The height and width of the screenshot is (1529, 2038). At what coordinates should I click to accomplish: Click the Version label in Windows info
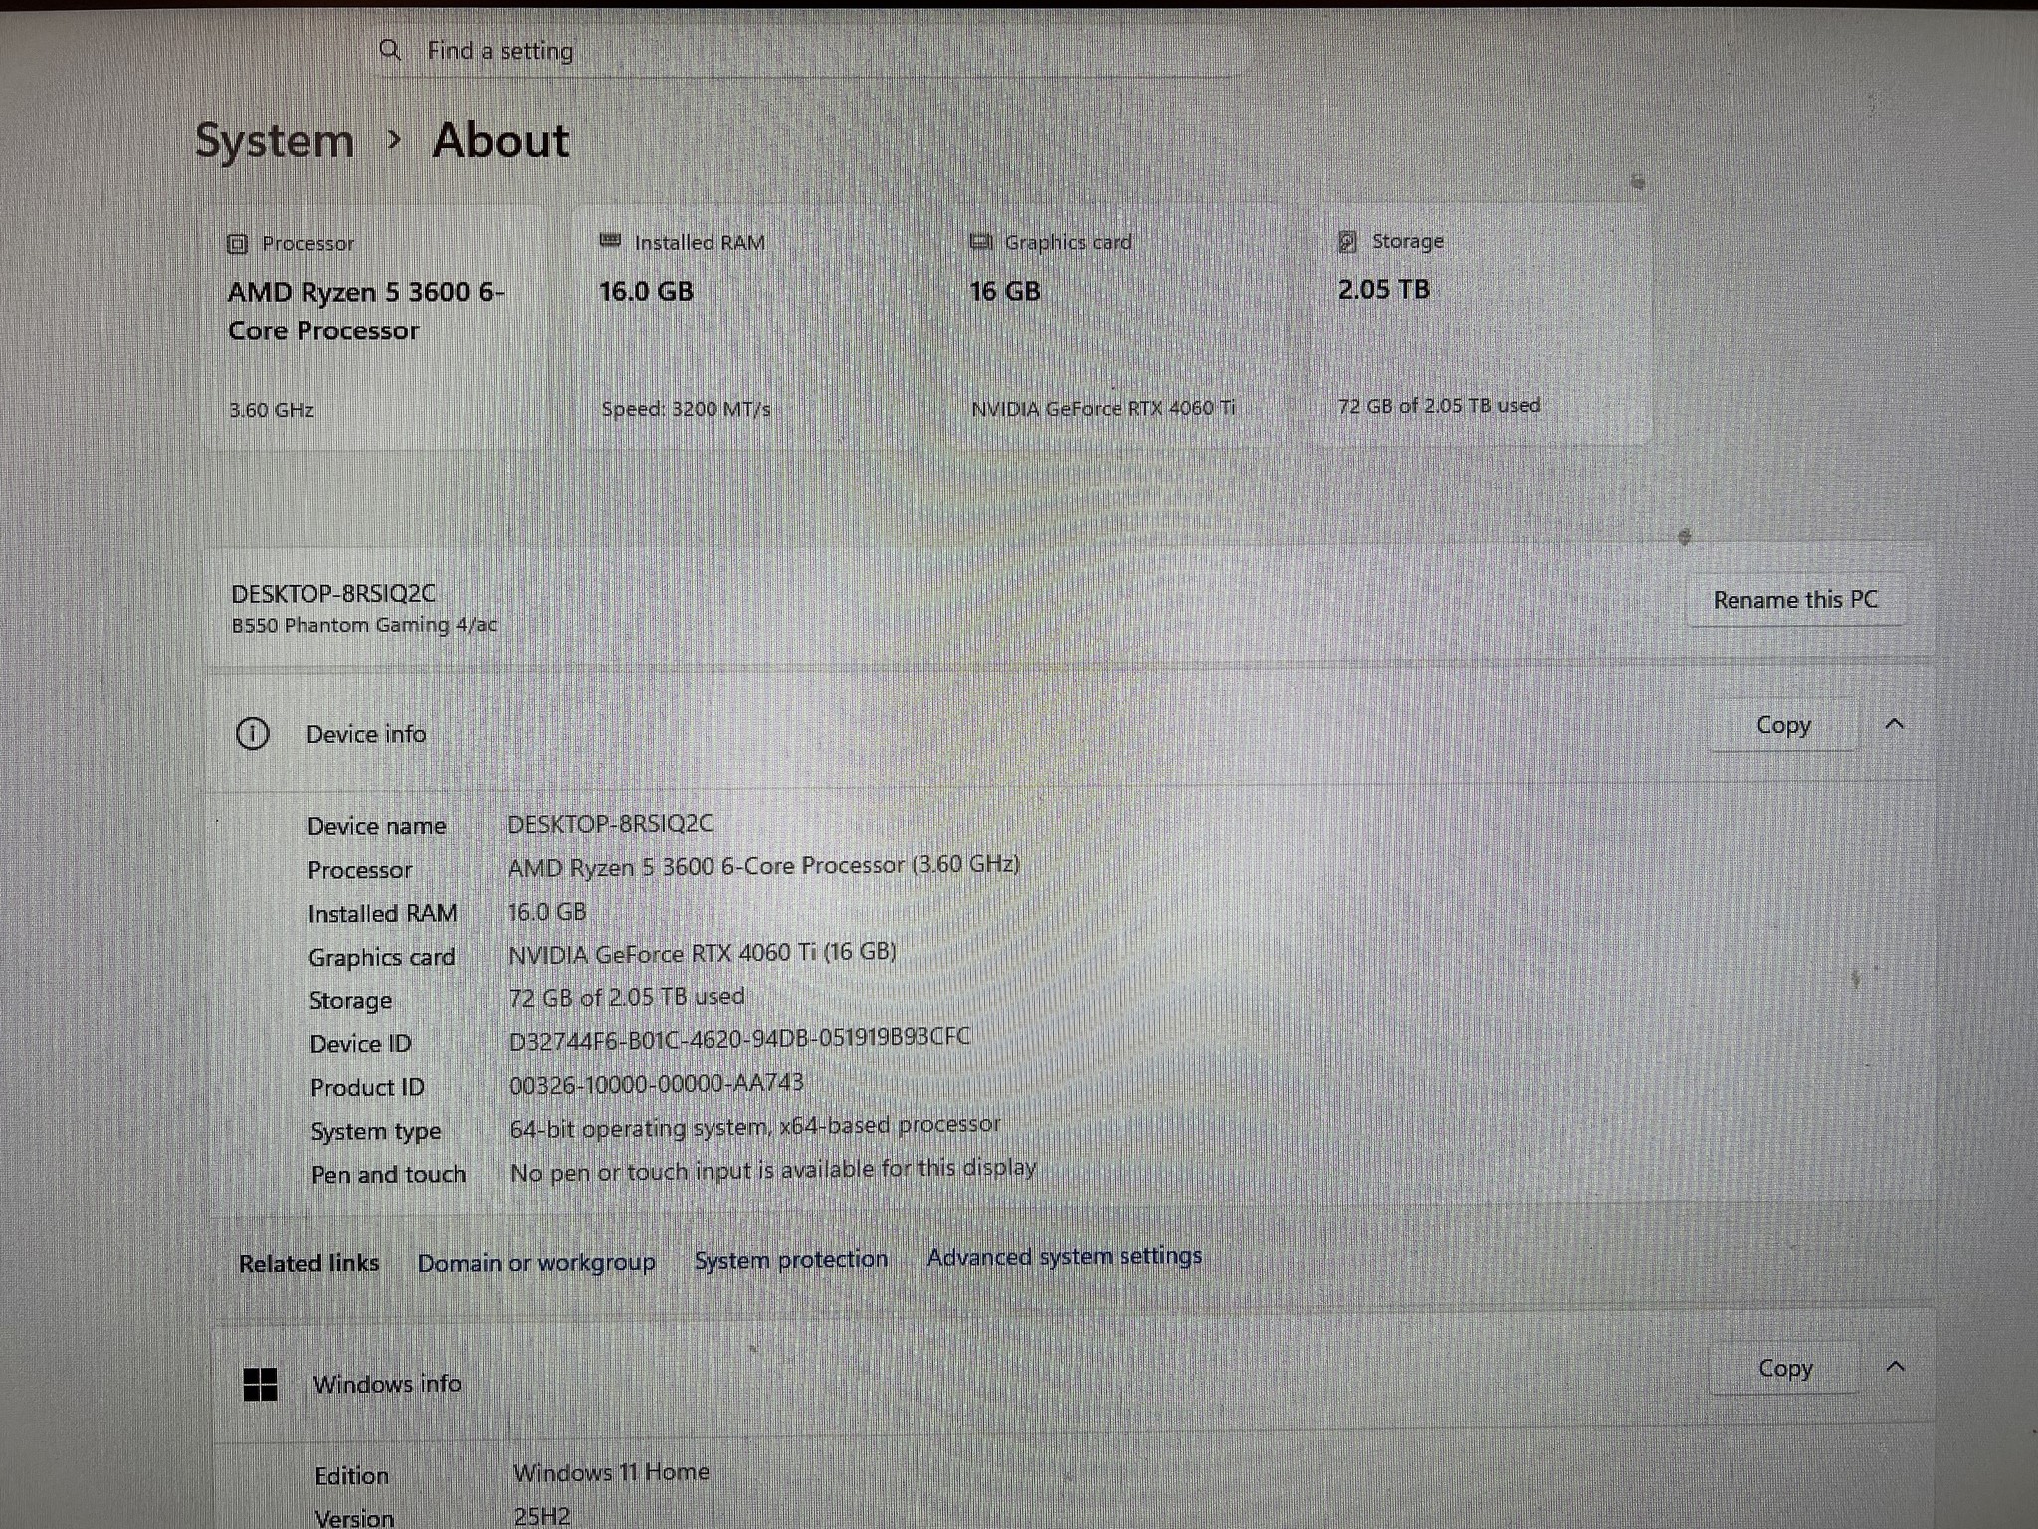[x=354, y=1518]
